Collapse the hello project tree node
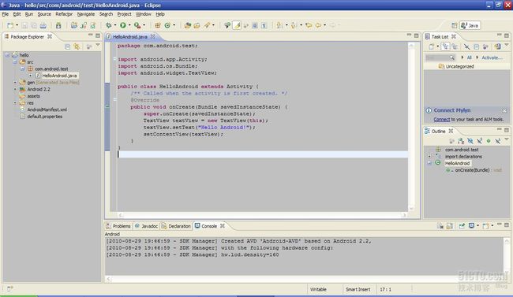The width and height of the screenshot is (513, 297). tap(8, 55)
